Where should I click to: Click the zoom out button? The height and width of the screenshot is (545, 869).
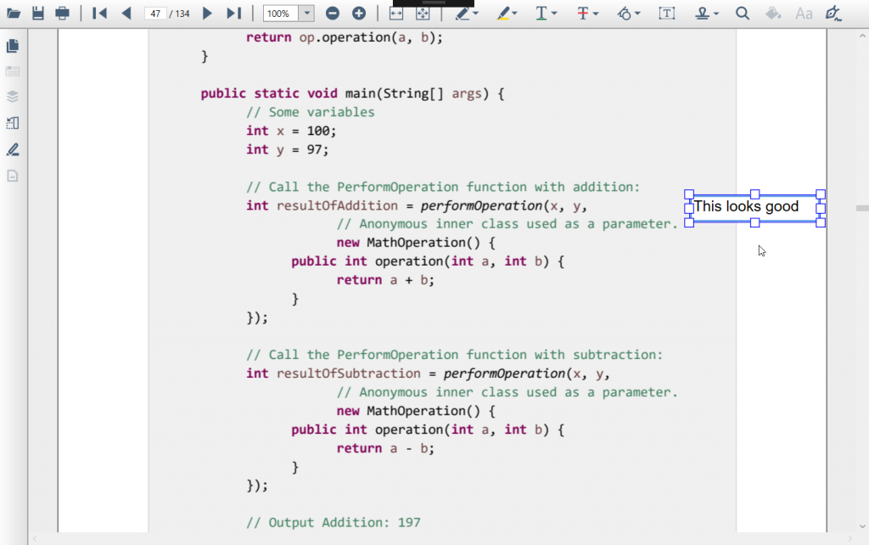[x=332, y=13]
